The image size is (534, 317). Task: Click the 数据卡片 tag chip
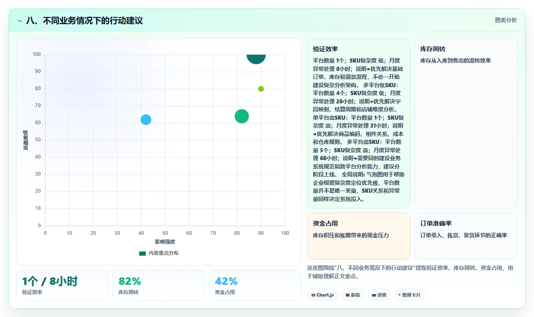(409, 295)
